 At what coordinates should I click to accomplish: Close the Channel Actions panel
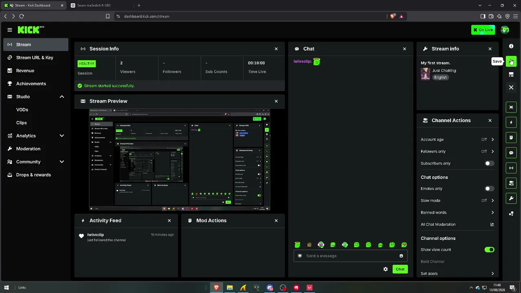(490, 120)
